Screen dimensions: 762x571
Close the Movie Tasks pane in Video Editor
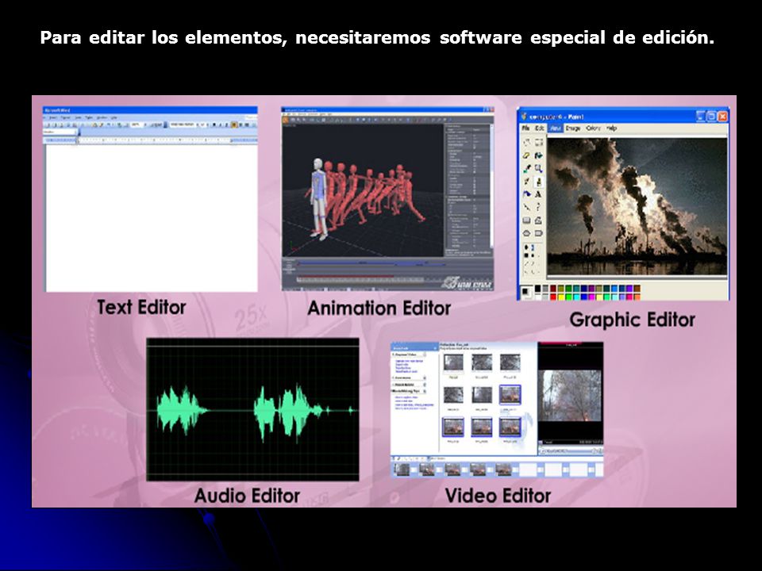pos(435,349)
